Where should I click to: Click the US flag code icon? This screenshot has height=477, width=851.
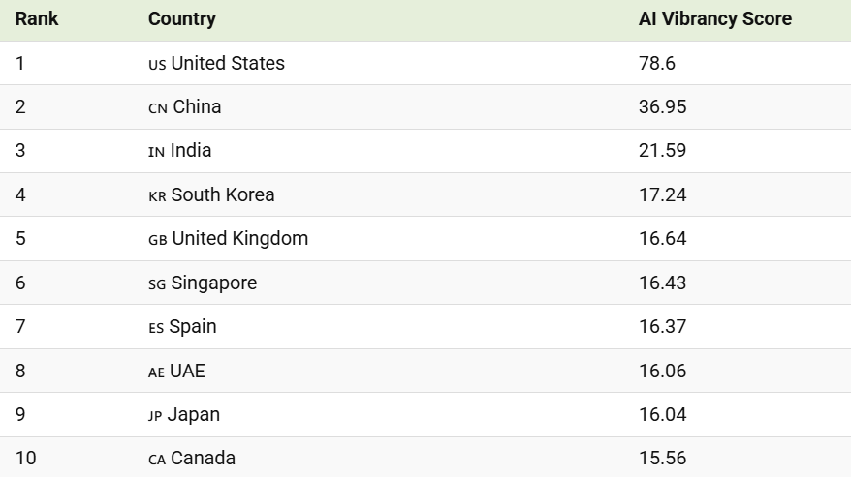point(157,65)
